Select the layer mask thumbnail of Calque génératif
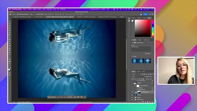This screenshot has height=111, width=197. (x=139, y=92)
